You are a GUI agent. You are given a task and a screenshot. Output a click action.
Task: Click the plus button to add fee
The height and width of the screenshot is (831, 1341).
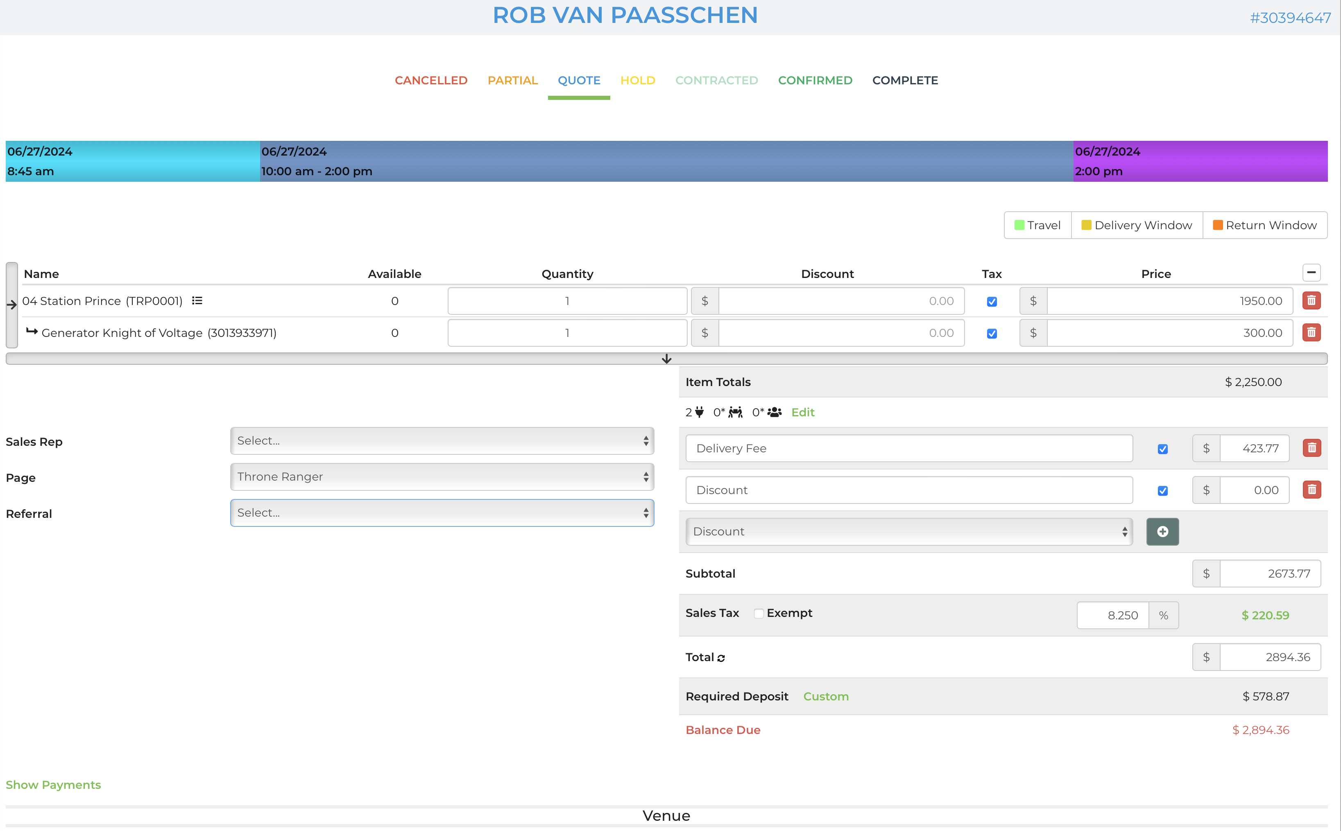pyautogui.click(x=1162, y=531)
